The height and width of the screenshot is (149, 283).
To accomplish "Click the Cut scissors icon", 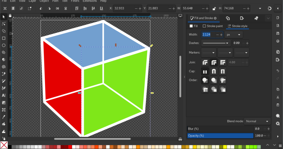I will tap(278, 97).
